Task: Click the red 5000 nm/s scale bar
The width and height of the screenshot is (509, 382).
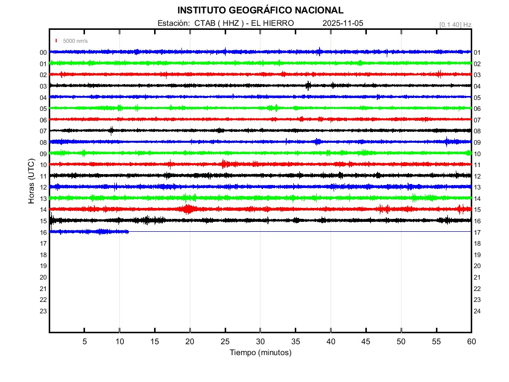Action: pos(57,41)
